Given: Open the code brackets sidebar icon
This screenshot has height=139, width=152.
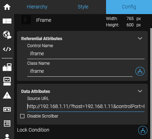Looking at the screenshot, I should click(7, 49).
